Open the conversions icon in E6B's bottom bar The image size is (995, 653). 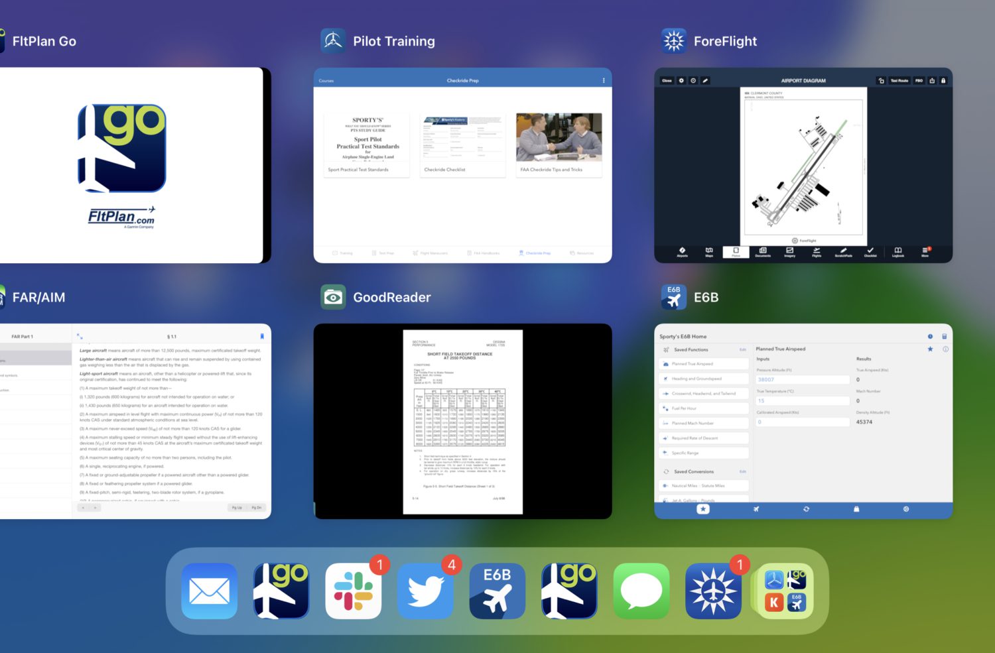coord(806,509)
